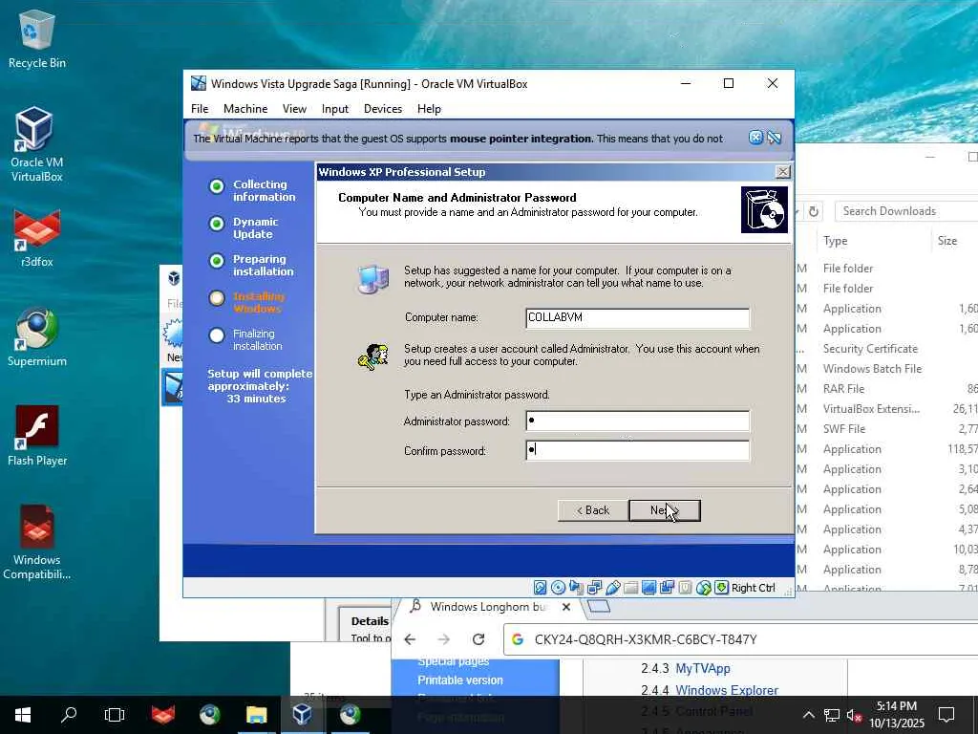
Task: Click the Next button in XP Setup
Action: [x=665, y=510]
